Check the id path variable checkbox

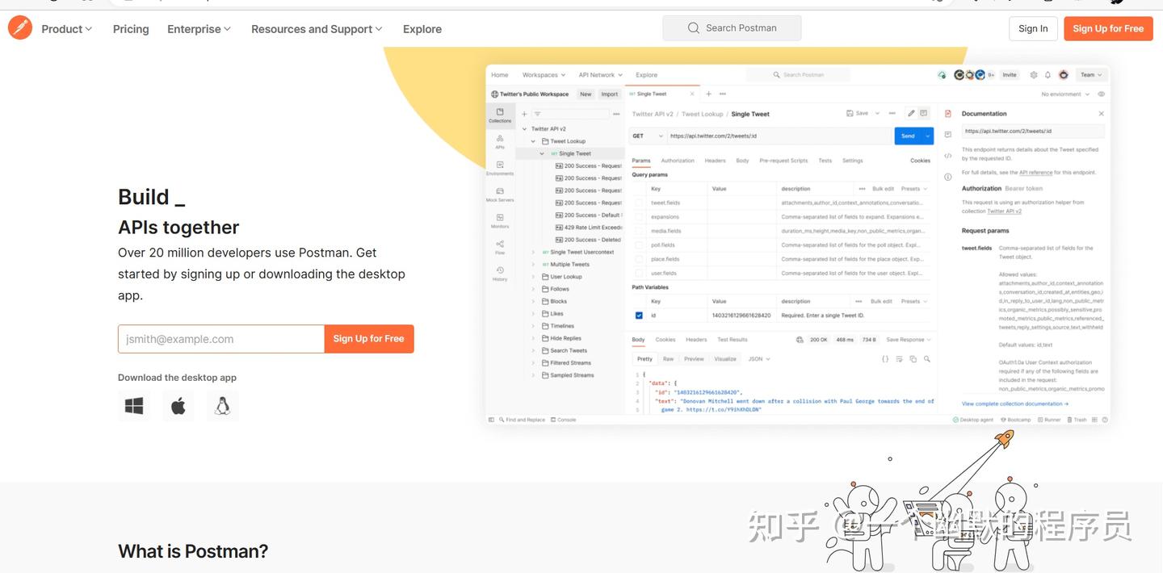tap(638, 315)
